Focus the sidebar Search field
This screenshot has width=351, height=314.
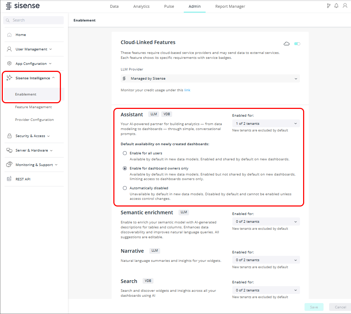point(33,20)
